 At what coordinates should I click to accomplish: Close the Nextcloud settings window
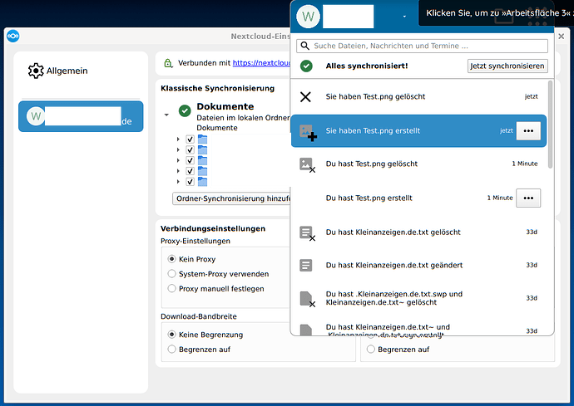tap(561, 37)
